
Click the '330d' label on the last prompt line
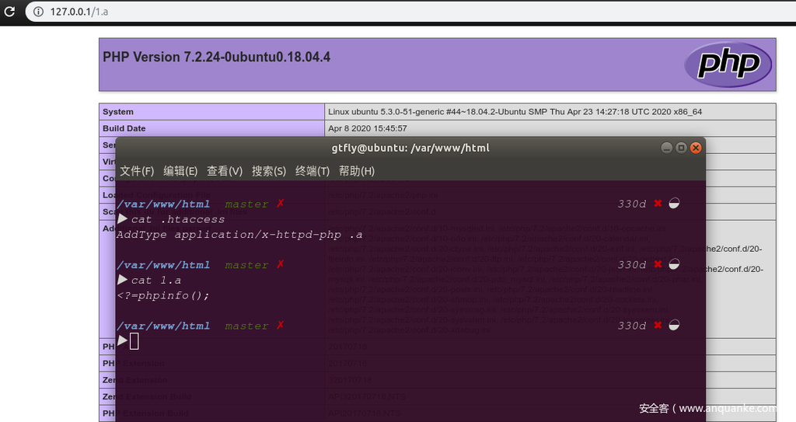[631, 326]
